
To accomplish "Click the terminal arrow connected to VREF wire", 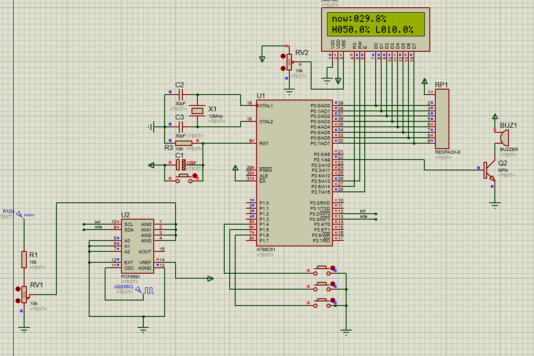I will pyautogui.click(x=211, y=278).
